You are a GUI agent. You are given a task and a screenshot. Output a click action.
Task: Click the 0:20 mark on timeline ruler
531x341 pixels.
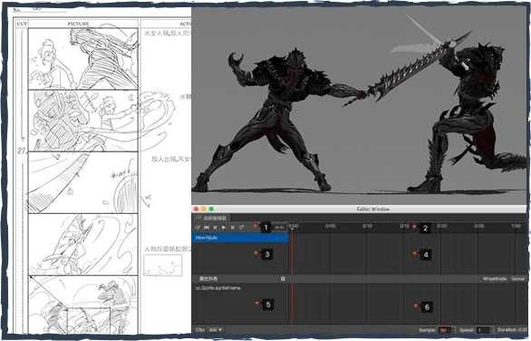[441, 226]
